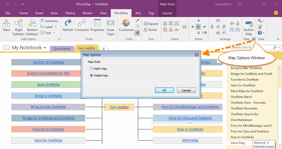
Task: Open the One Markdown page
Action: (x=241, y=120)
